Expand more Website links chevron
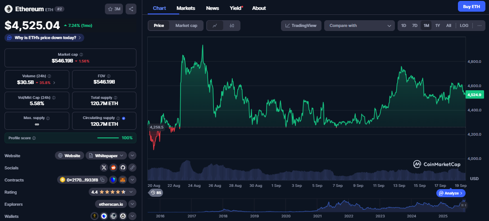 click(132, 155)
